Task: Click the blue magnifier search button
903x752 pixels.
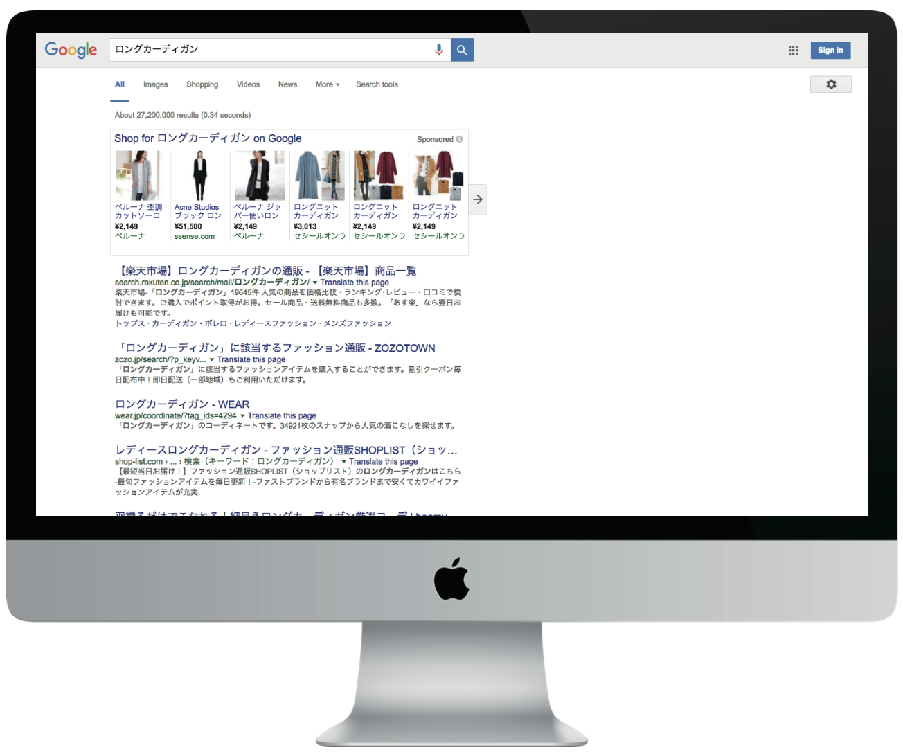Action: (x=462, y=50)
